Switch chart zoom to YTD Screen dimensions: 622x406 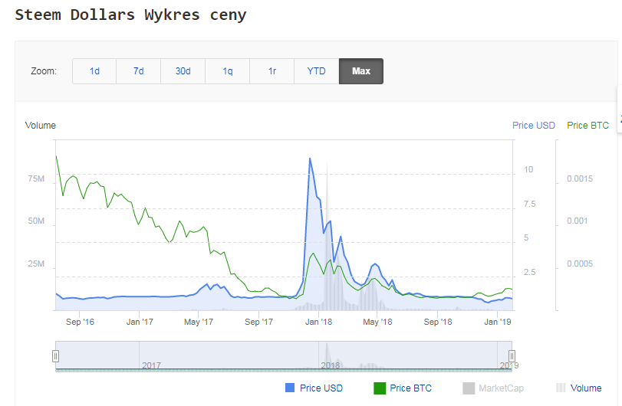pyautogui.click(x=316, y=71)
